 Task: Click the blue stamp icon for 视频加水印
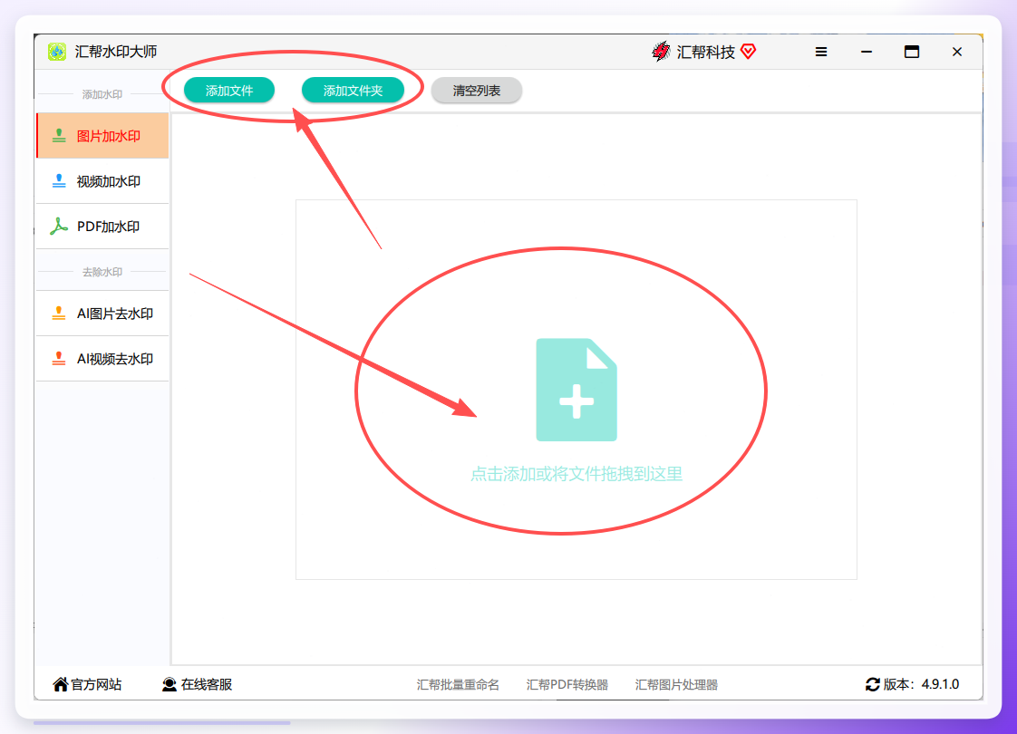[x=59, y=181]
